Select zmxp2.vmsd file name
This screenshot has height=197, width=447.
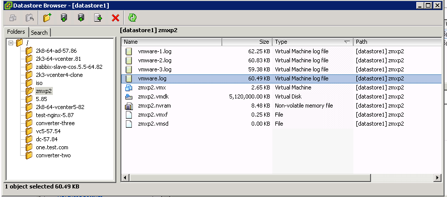[x=153, y=124]
